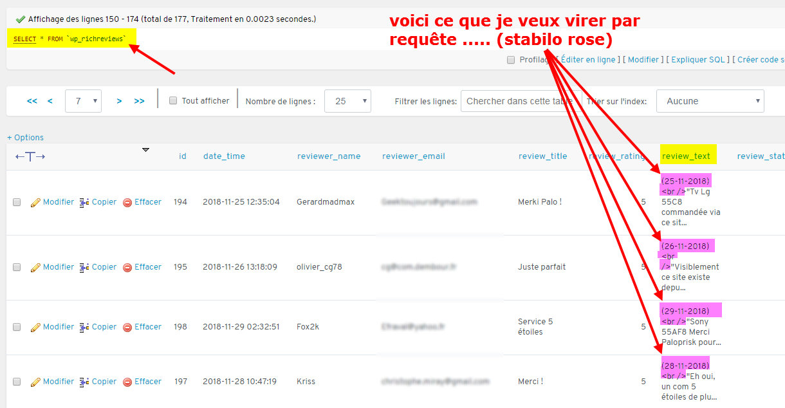Click Effacer link for Fox2k row
The image size is (785, 408).
click(148, 327)
